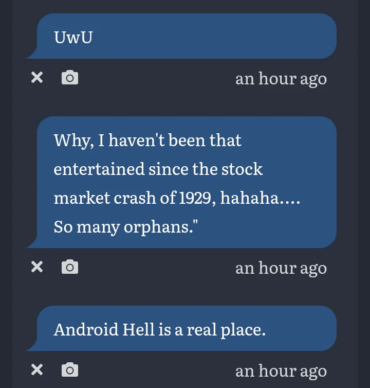
Task: Click the word "place." in last bubble
Action: 243,330
